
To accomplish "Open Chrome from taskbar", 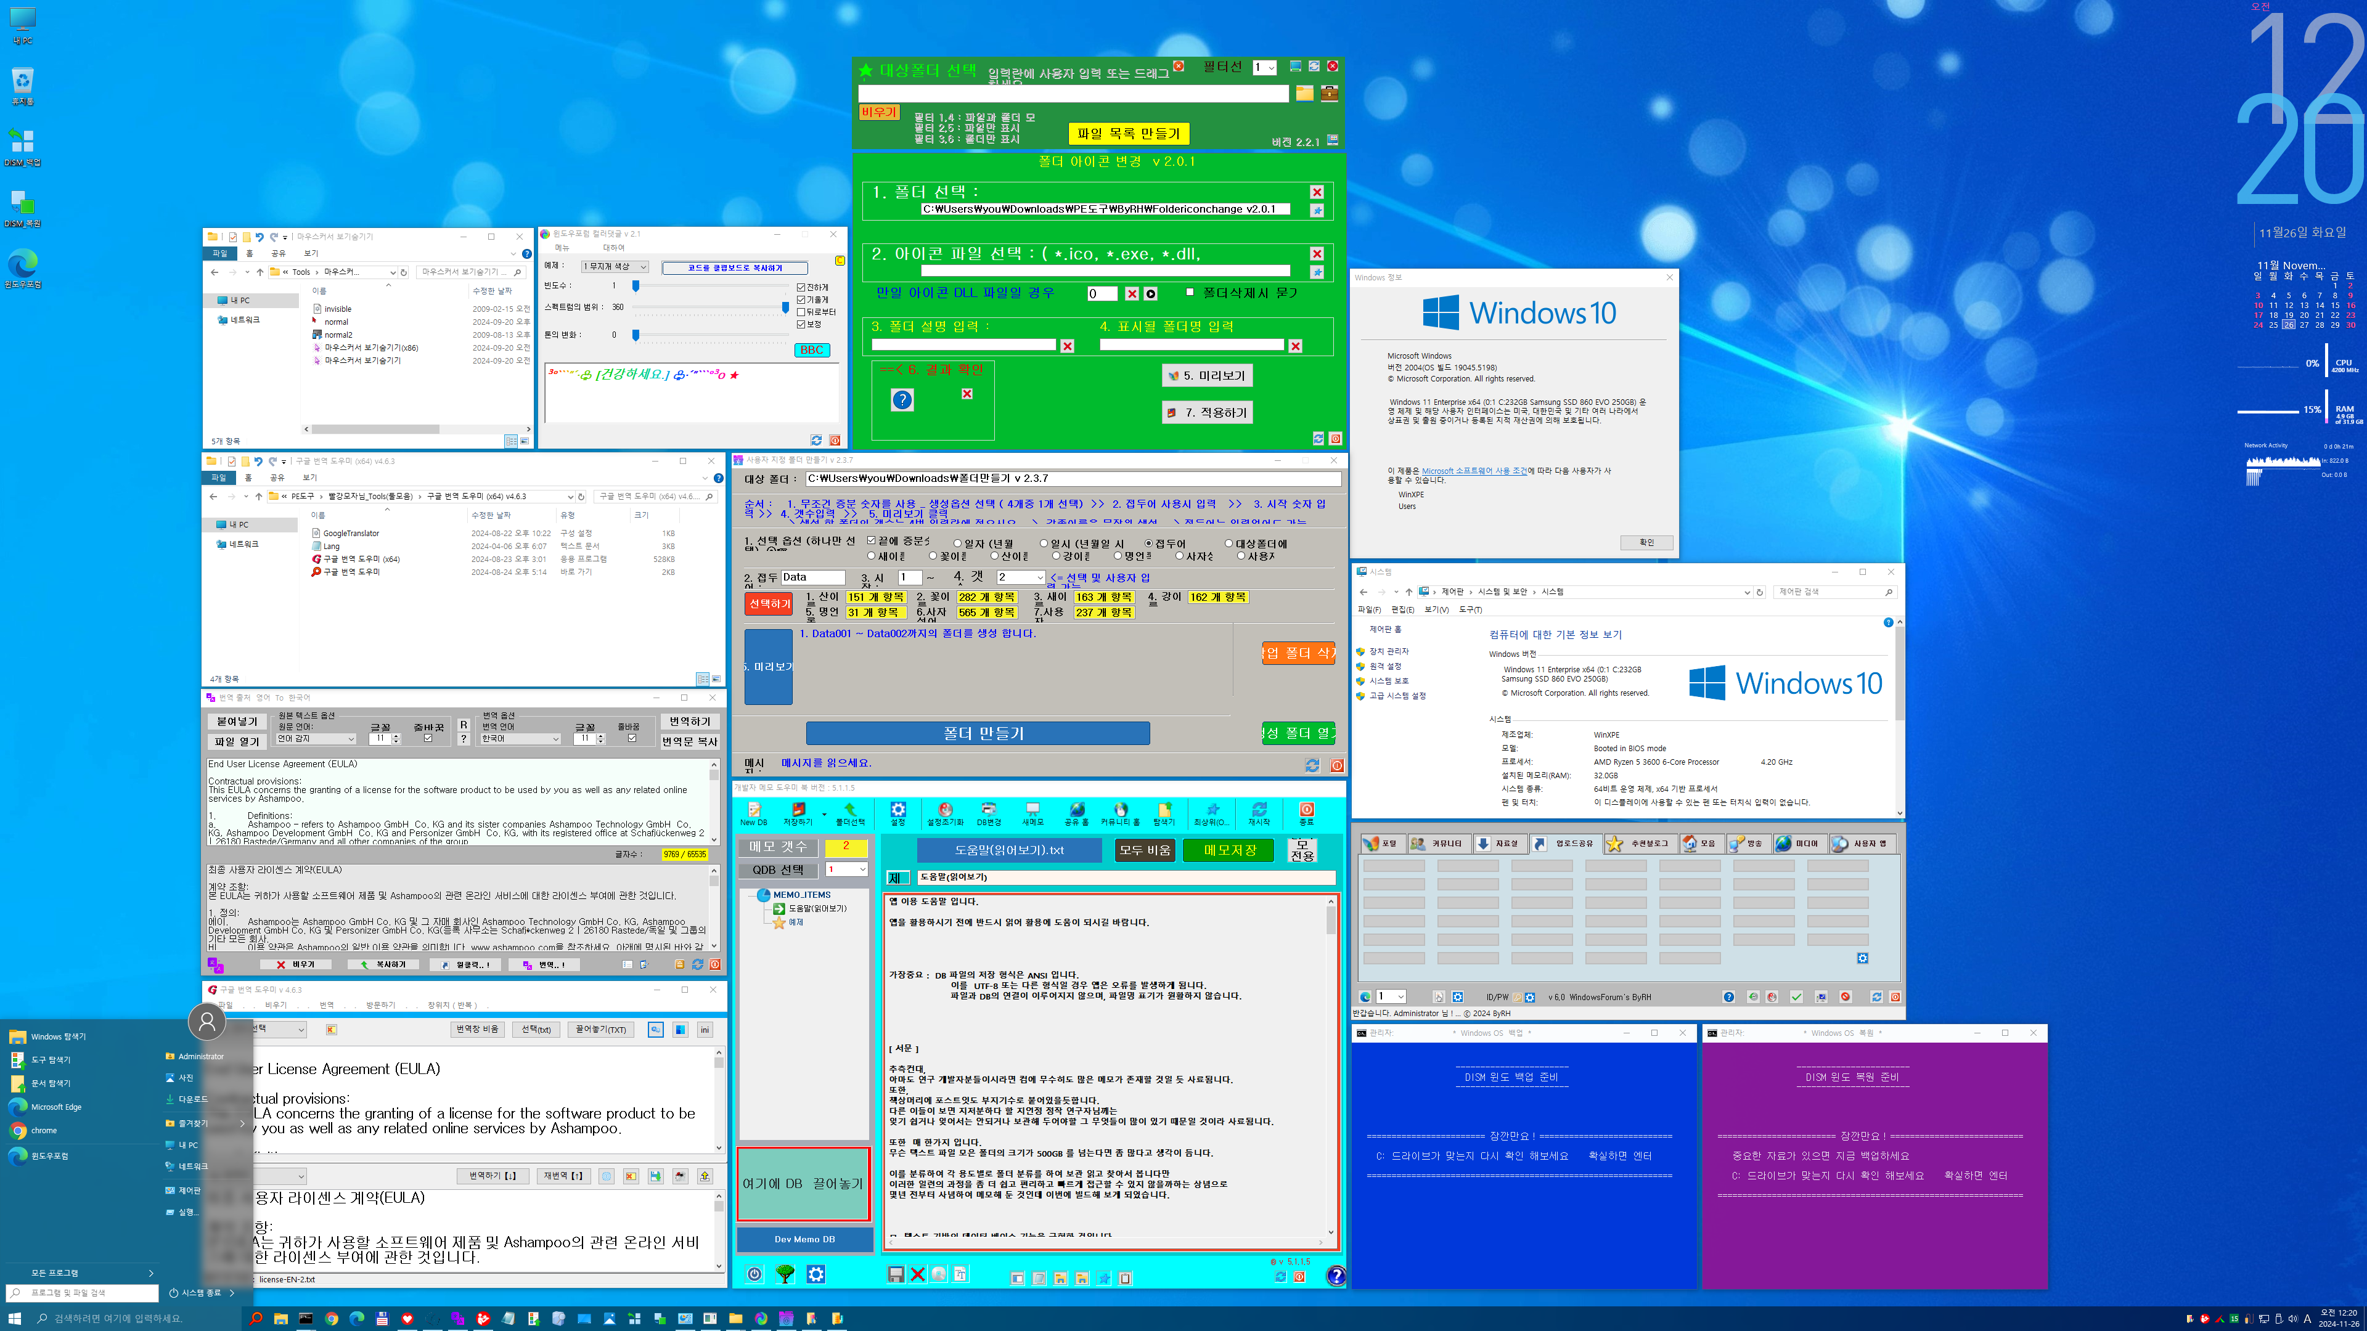I will 332,1318.
